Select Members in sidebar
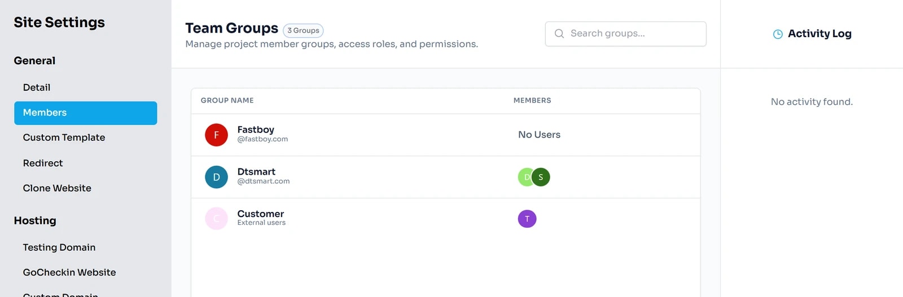 click(85, 113)
